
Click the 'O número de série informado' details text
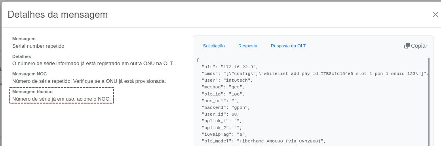pyautogui.click(x=93, y=64)
